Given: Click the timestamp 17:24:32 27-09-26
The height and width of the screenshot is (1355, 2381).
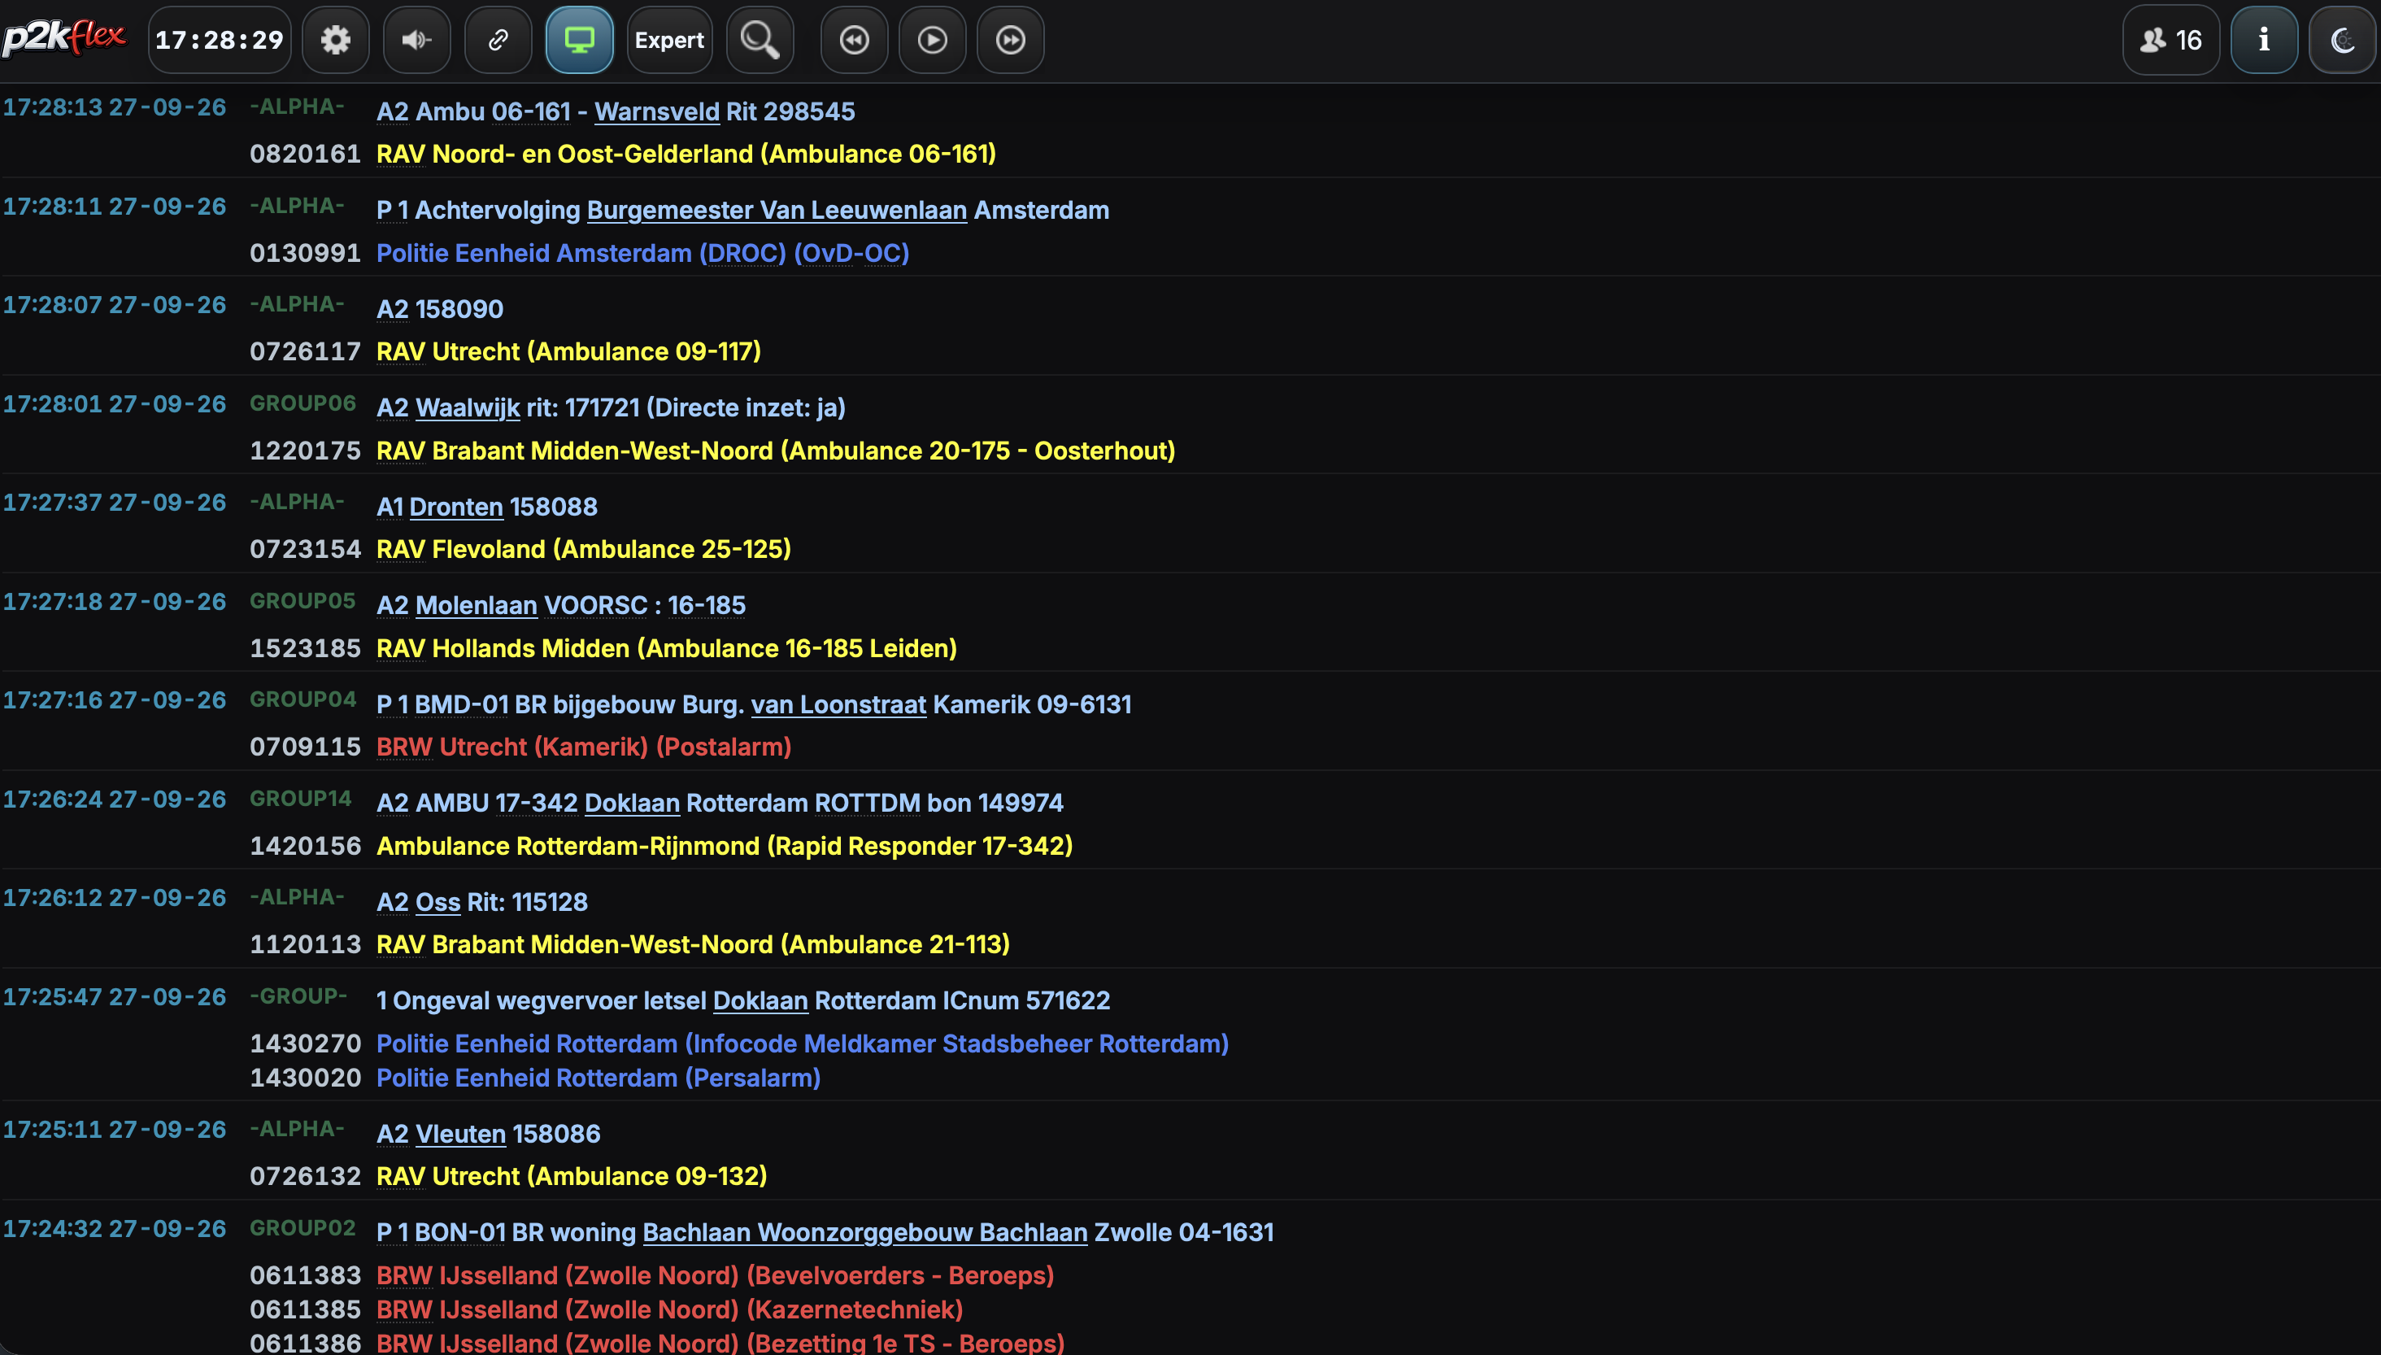Looking at the screenshot, I should click(x=115, y=1230).
